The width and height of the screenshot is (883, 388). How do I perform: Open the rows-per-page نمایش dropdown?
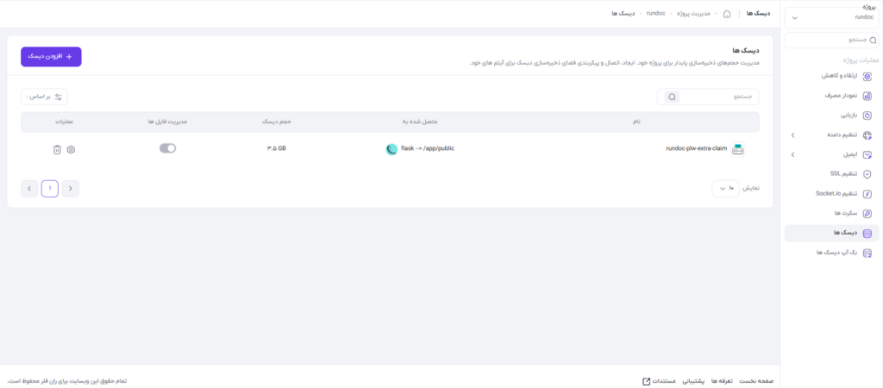tap(725, 189)
